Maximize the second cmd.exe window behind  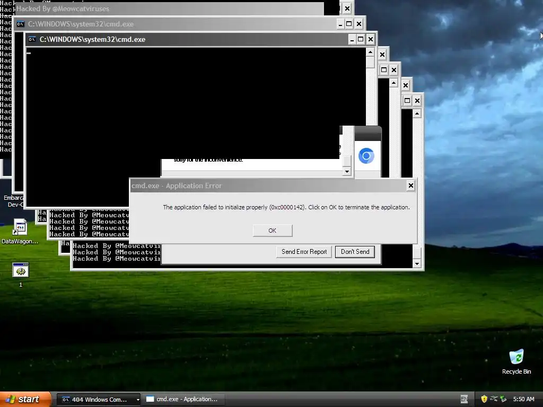pyautogui.click(x=349, y=24)
